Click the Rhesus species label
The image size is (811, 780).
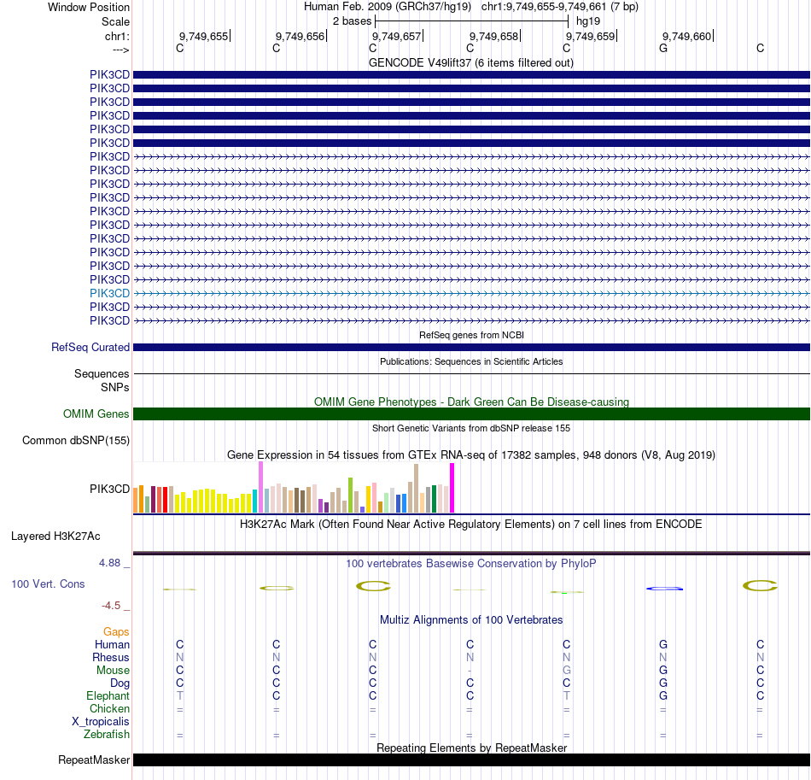click(111, 657)
